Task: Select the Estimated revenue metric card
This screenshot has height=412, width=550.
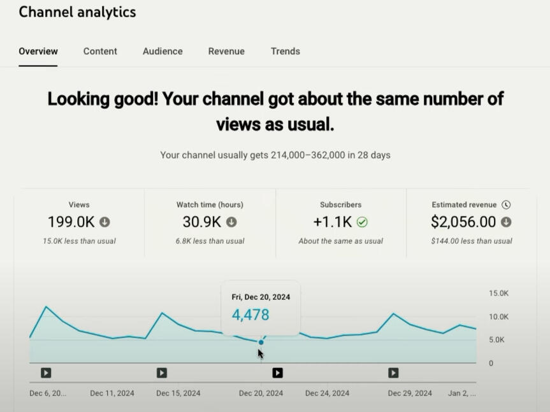Action: pos(471,223)
